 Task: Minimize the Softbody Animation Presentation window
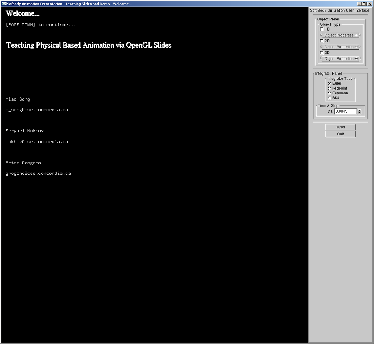pos(359,4)
